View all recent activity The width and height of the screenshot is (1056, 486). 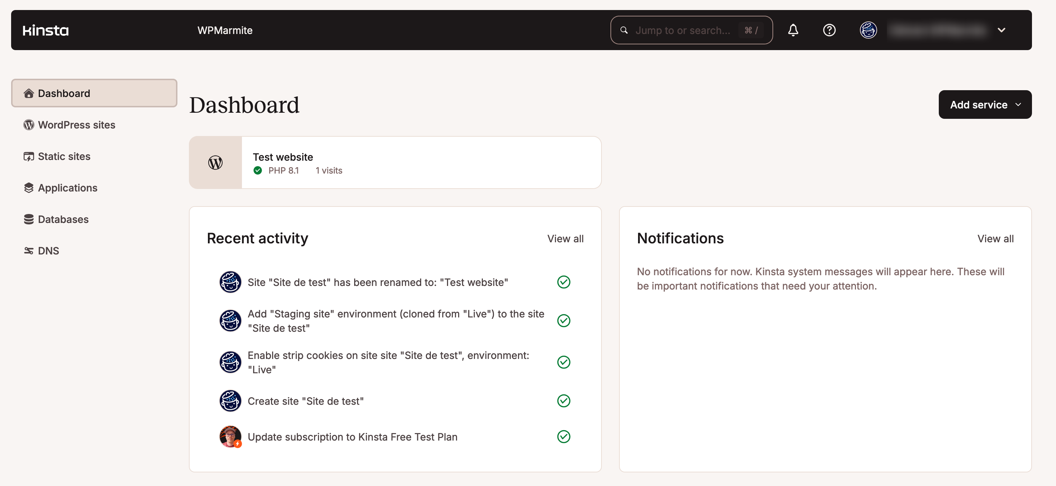pyautogui.click(x=565, y=239)
